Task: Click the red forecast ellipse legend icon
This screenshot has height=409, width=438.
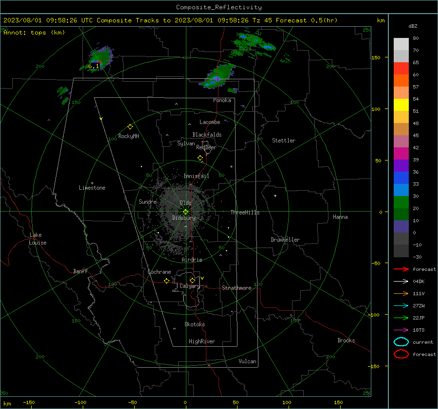Action: pyautogui.click(x=401, y=354)
